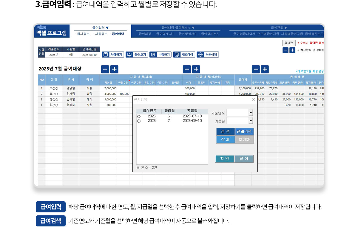The height and width of the screenshot is (233, 358).
Task: Go to the 급여명세서1 menu item
Action: 165,34
